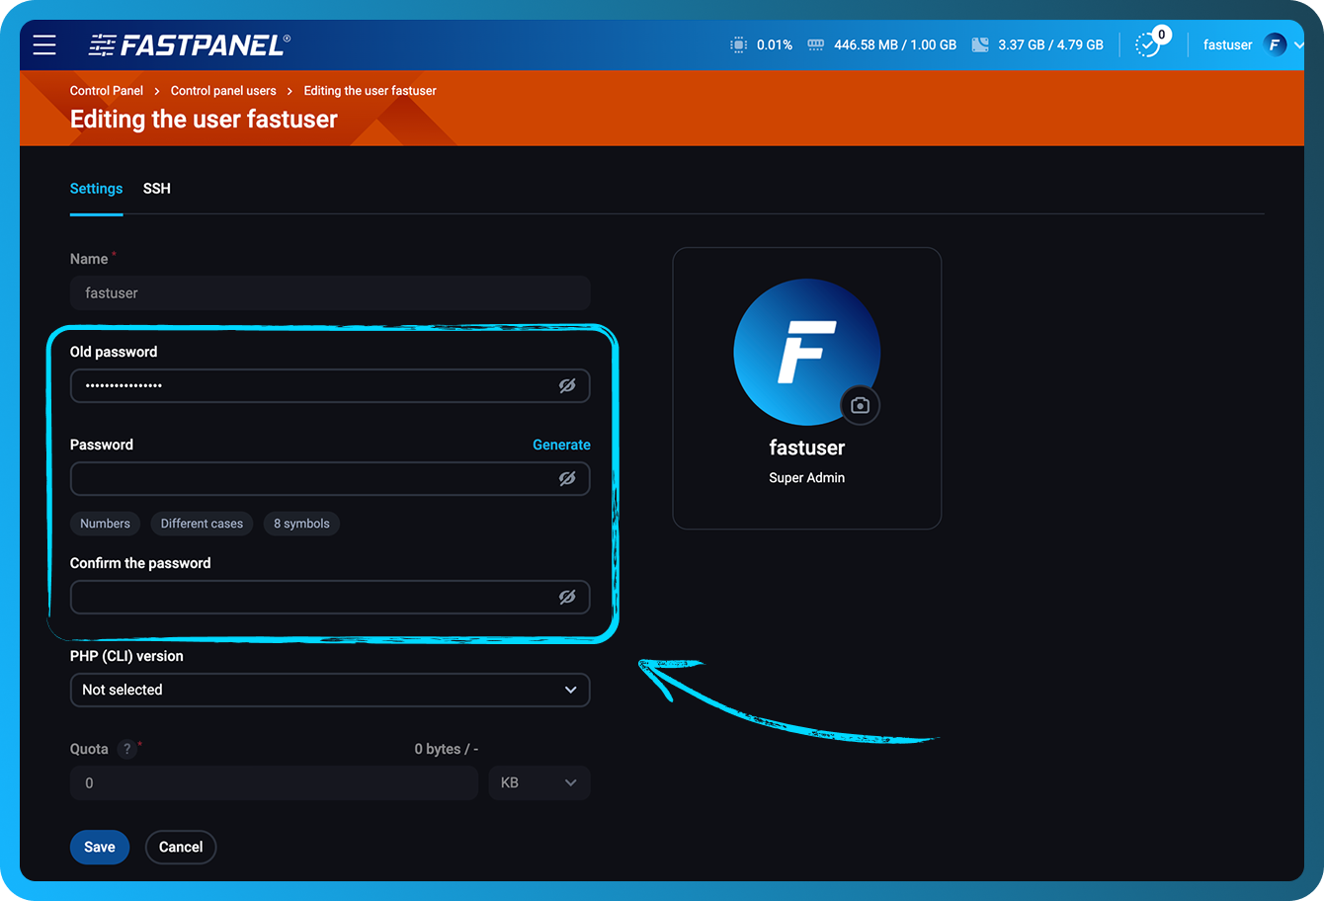The width and height of the screenshot is (1324, 901).
Task: Click the disk usage icon
Action: click(x=979, y=44)
